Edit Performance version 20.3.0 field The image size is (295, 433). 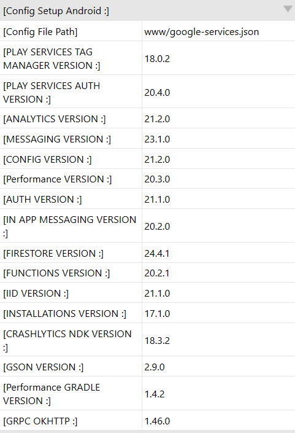pos(218,179)
